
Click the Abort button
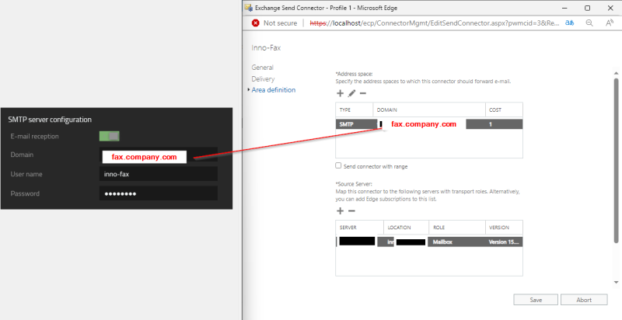(584, 300)
